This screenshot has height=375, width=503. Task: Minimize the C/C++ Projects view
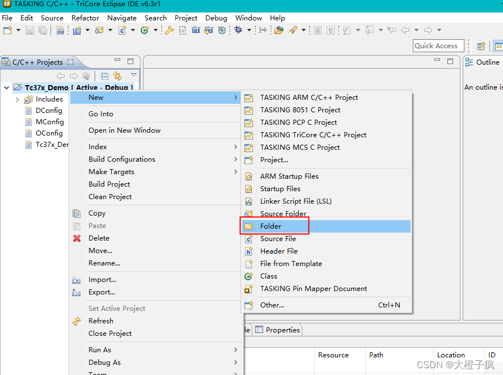pyautogui.click(x=117, y=60)
